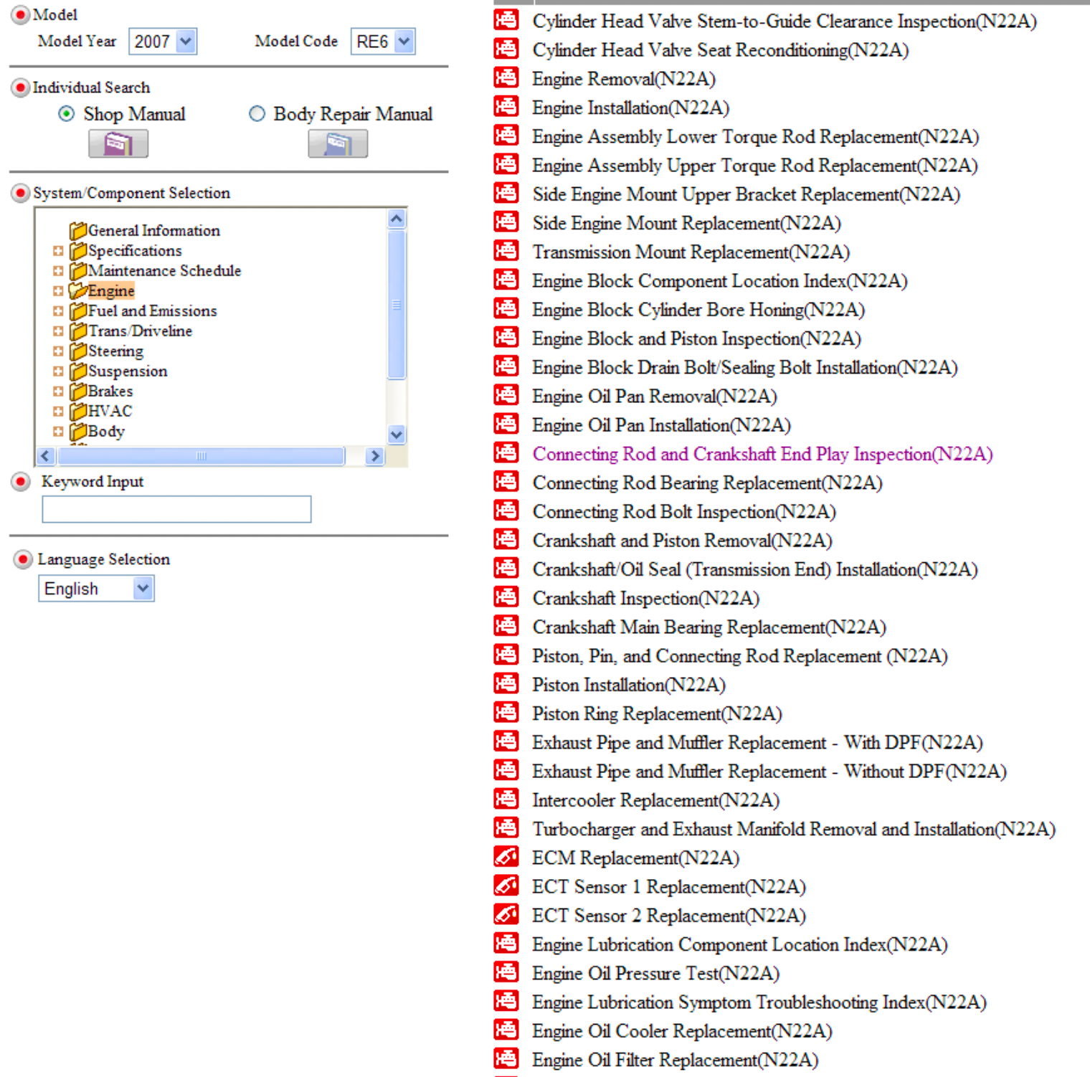1090x1077 pixels.
Task: Click the icon beside Intercooler Replacement
Action: tap(506, 799)
